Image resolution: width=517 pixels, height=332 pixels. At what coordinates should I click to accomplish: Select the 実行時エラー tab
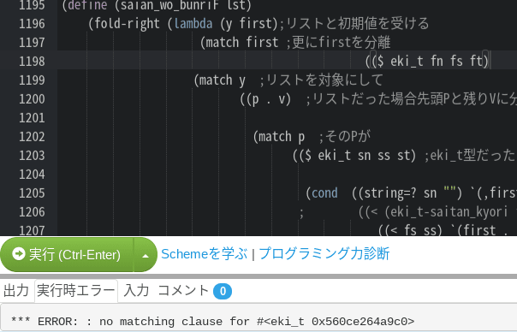(x=76, y=291)
